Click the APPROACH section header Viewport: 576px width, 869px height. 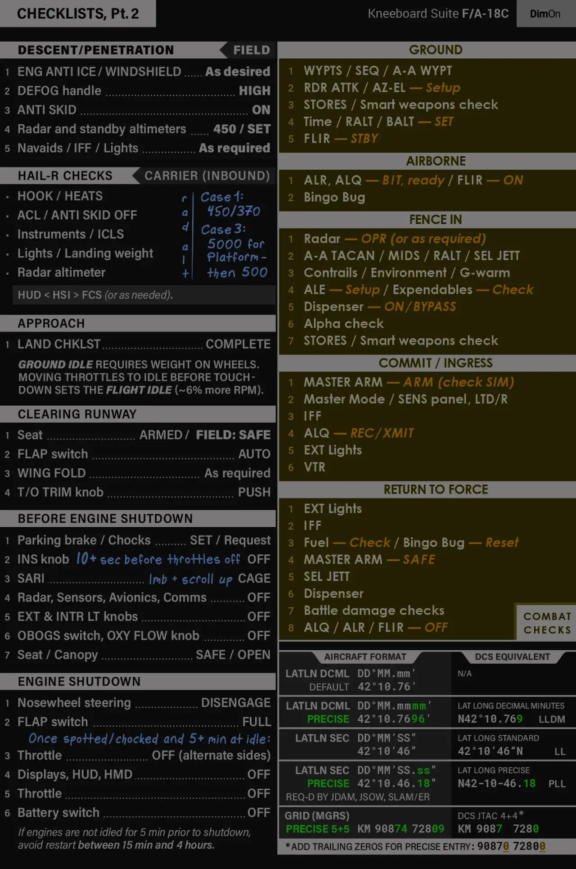click(x=138, y=323)
